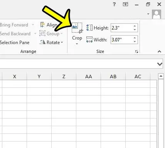The height and width of the screenshot is (148, 165).
Task: Expand the Rotate dropdown arrow
Action: point(62,42)
